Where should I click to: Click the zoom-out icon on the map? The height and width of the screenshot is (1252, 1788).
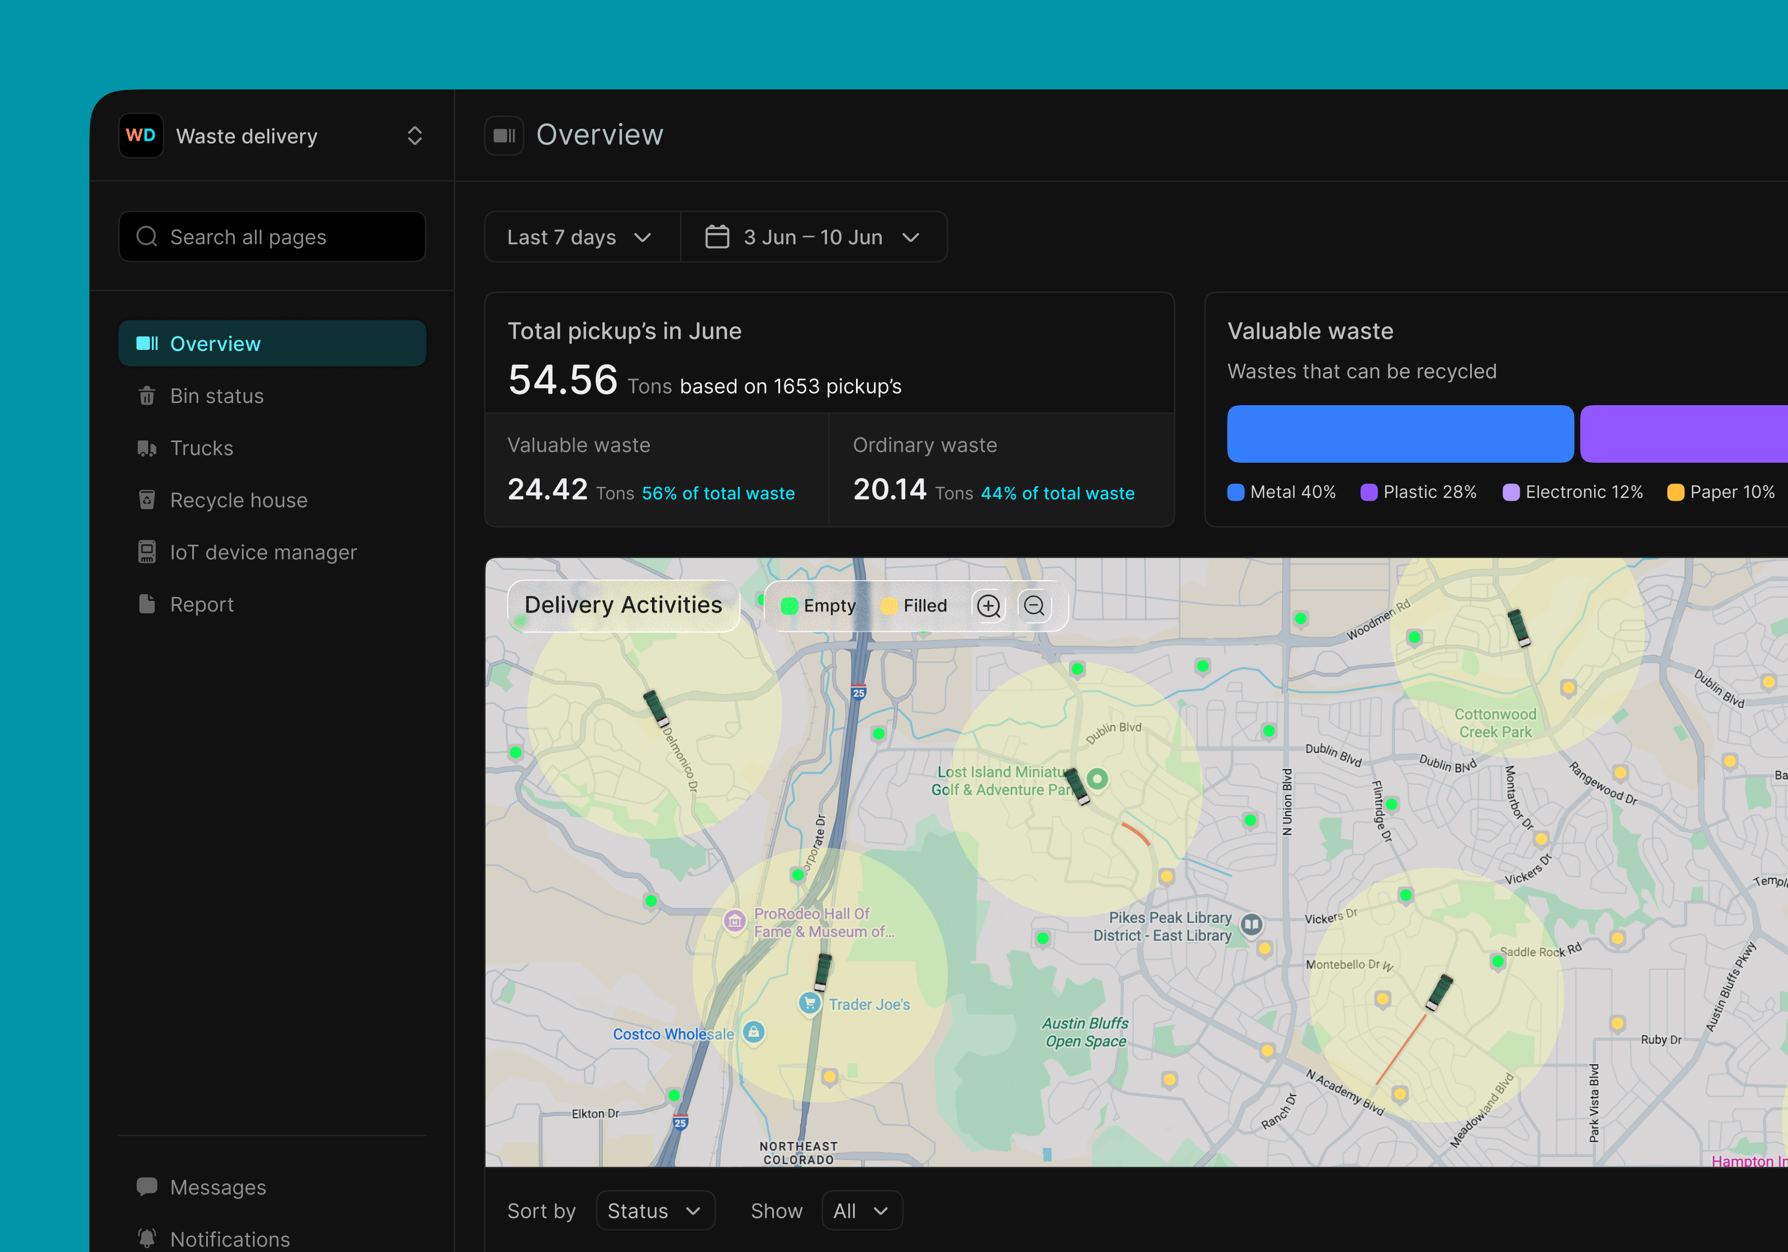1035,605
